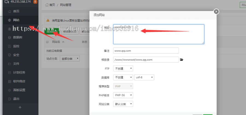Click the 网站管理 breadcrumb
This screenshot has width=246, height=115.
pyautogui.click(x=66, y=5)
